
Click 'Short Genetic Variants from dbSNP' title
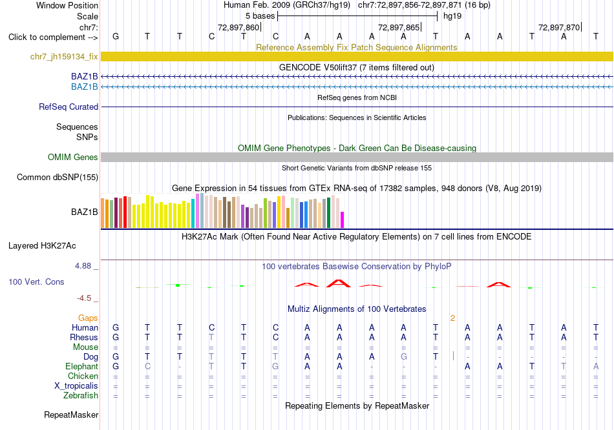[x=357, y=168]
